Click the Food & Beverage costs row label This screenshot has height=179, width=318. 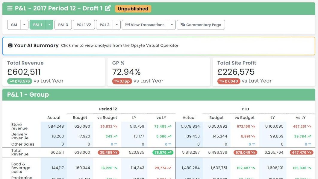click(x=21, y=168)
